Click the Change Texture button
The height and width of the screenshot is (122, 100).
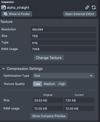49,58
